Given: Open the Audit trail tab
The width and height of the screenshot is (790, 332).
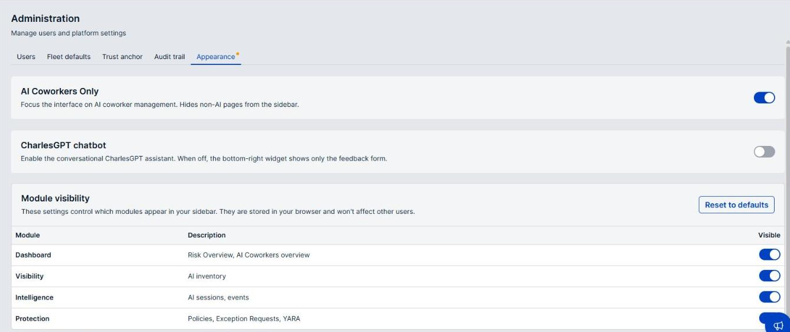Looking at the screenshot, I should [169, 57].
